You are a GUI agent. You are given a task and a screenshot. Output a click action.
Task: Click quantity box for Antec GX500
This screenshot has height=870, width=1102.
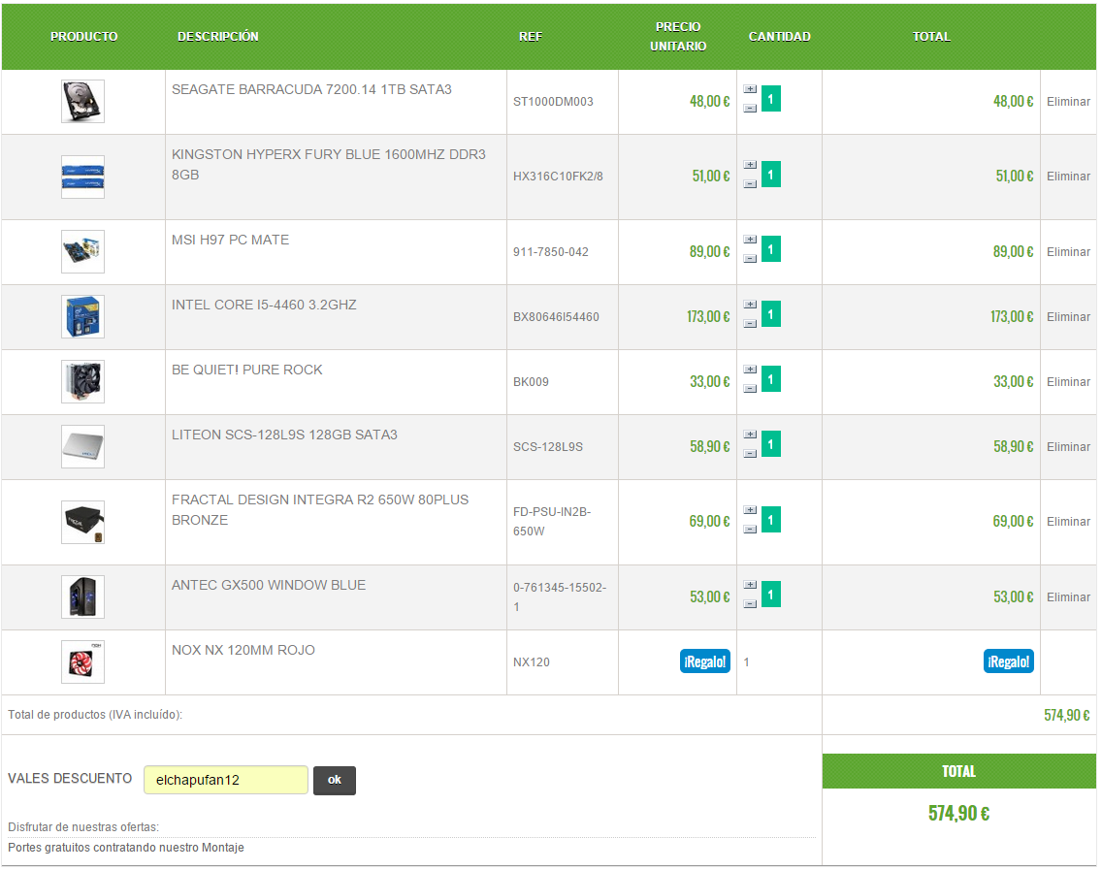[x=771, y=595]
